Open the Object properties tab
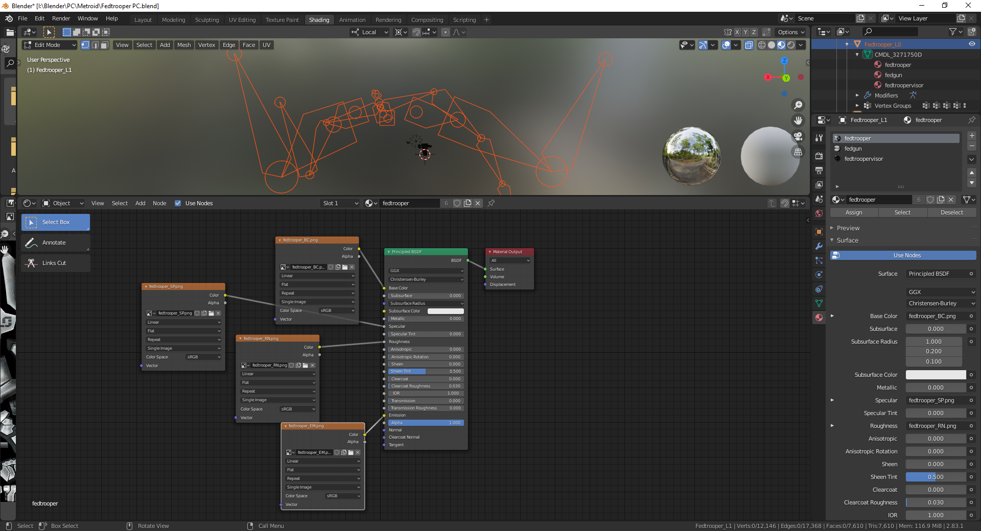The width and height of the screenshot is (981, 531). coord(819,232)
